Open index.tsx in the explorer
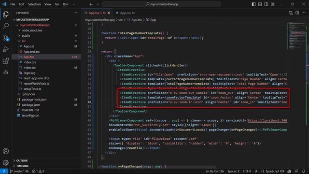Image resolution: width=309 pixels, height=174 pixels. [29, 68]
